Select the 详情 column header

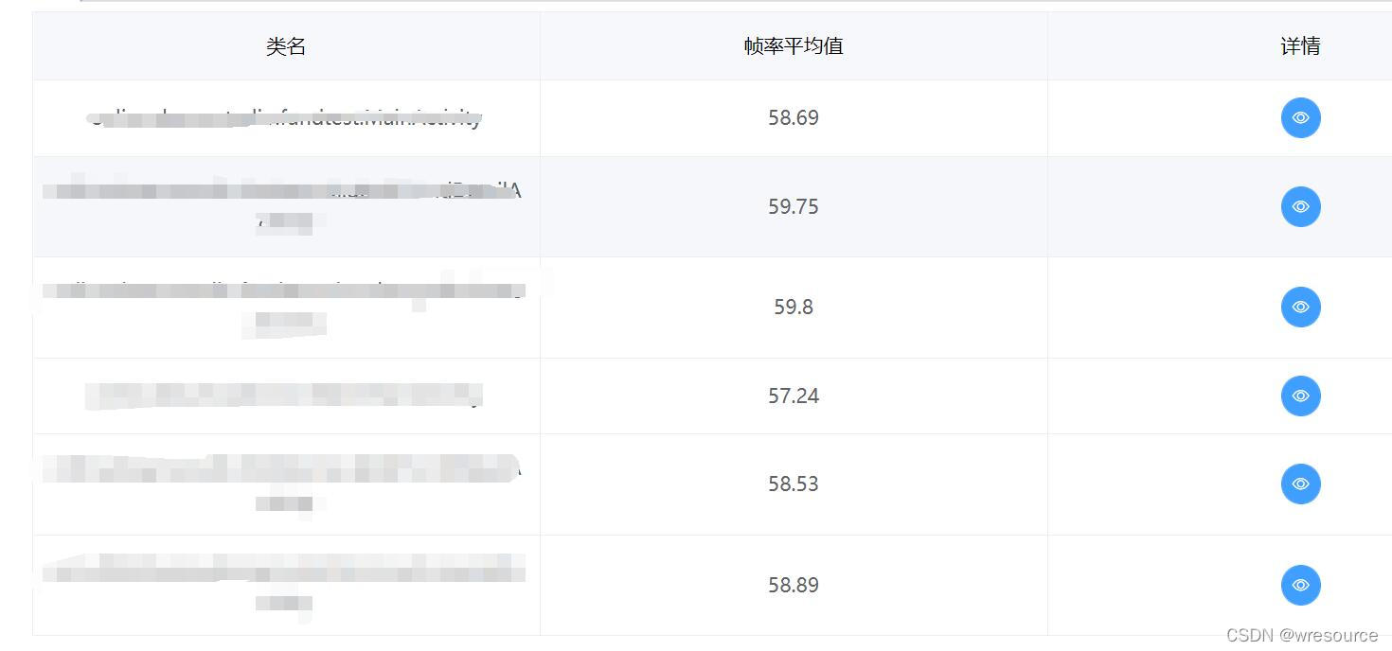click(1300, 45)
